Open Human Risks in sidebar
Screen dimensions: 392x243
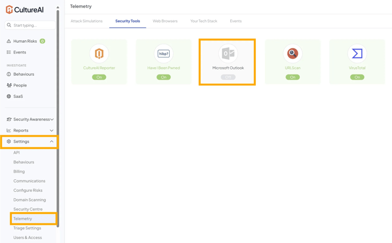pos(25,41)
